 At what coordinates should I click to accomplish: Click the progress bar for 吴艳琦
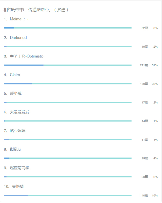(68, 195)
